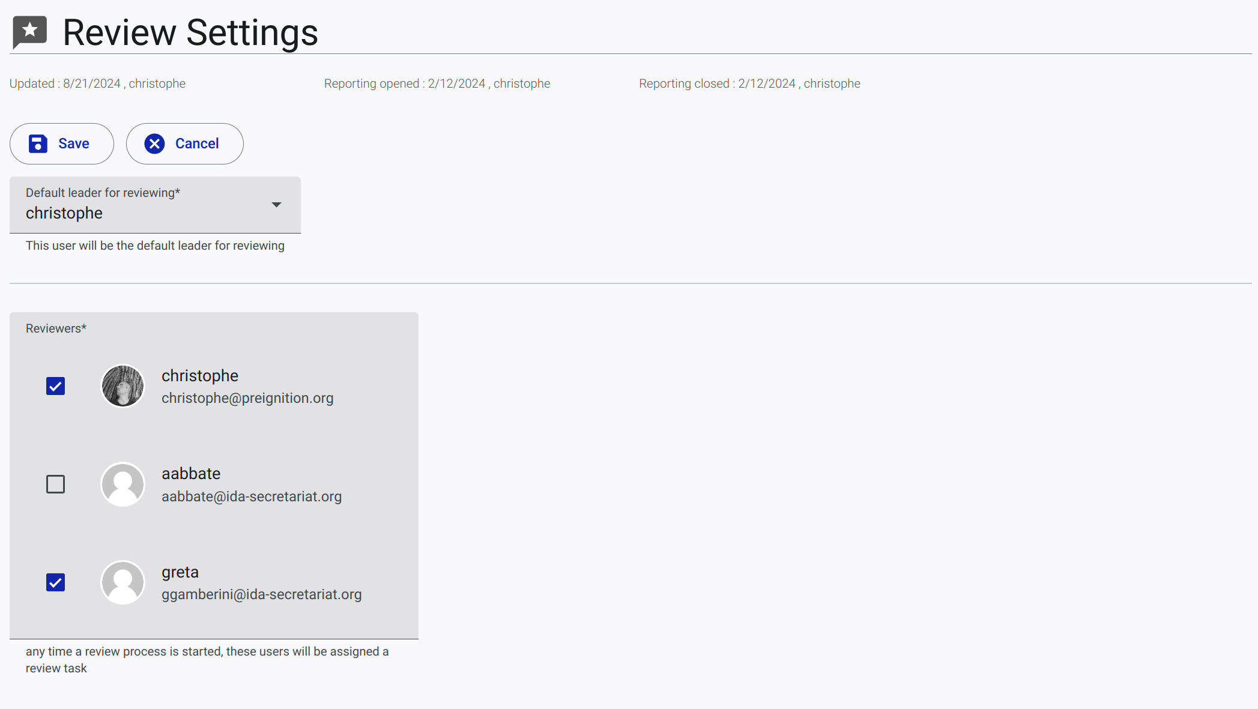
Task: Click christophe's profile photo avatar
Action: pos(122,386)
